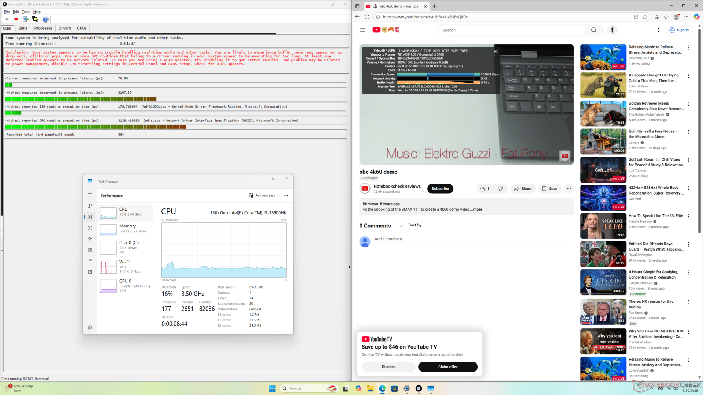This screenshot has height=395, width=703.
Task: Open Sort by comments dropdown
Action: [x=411, y=225]
